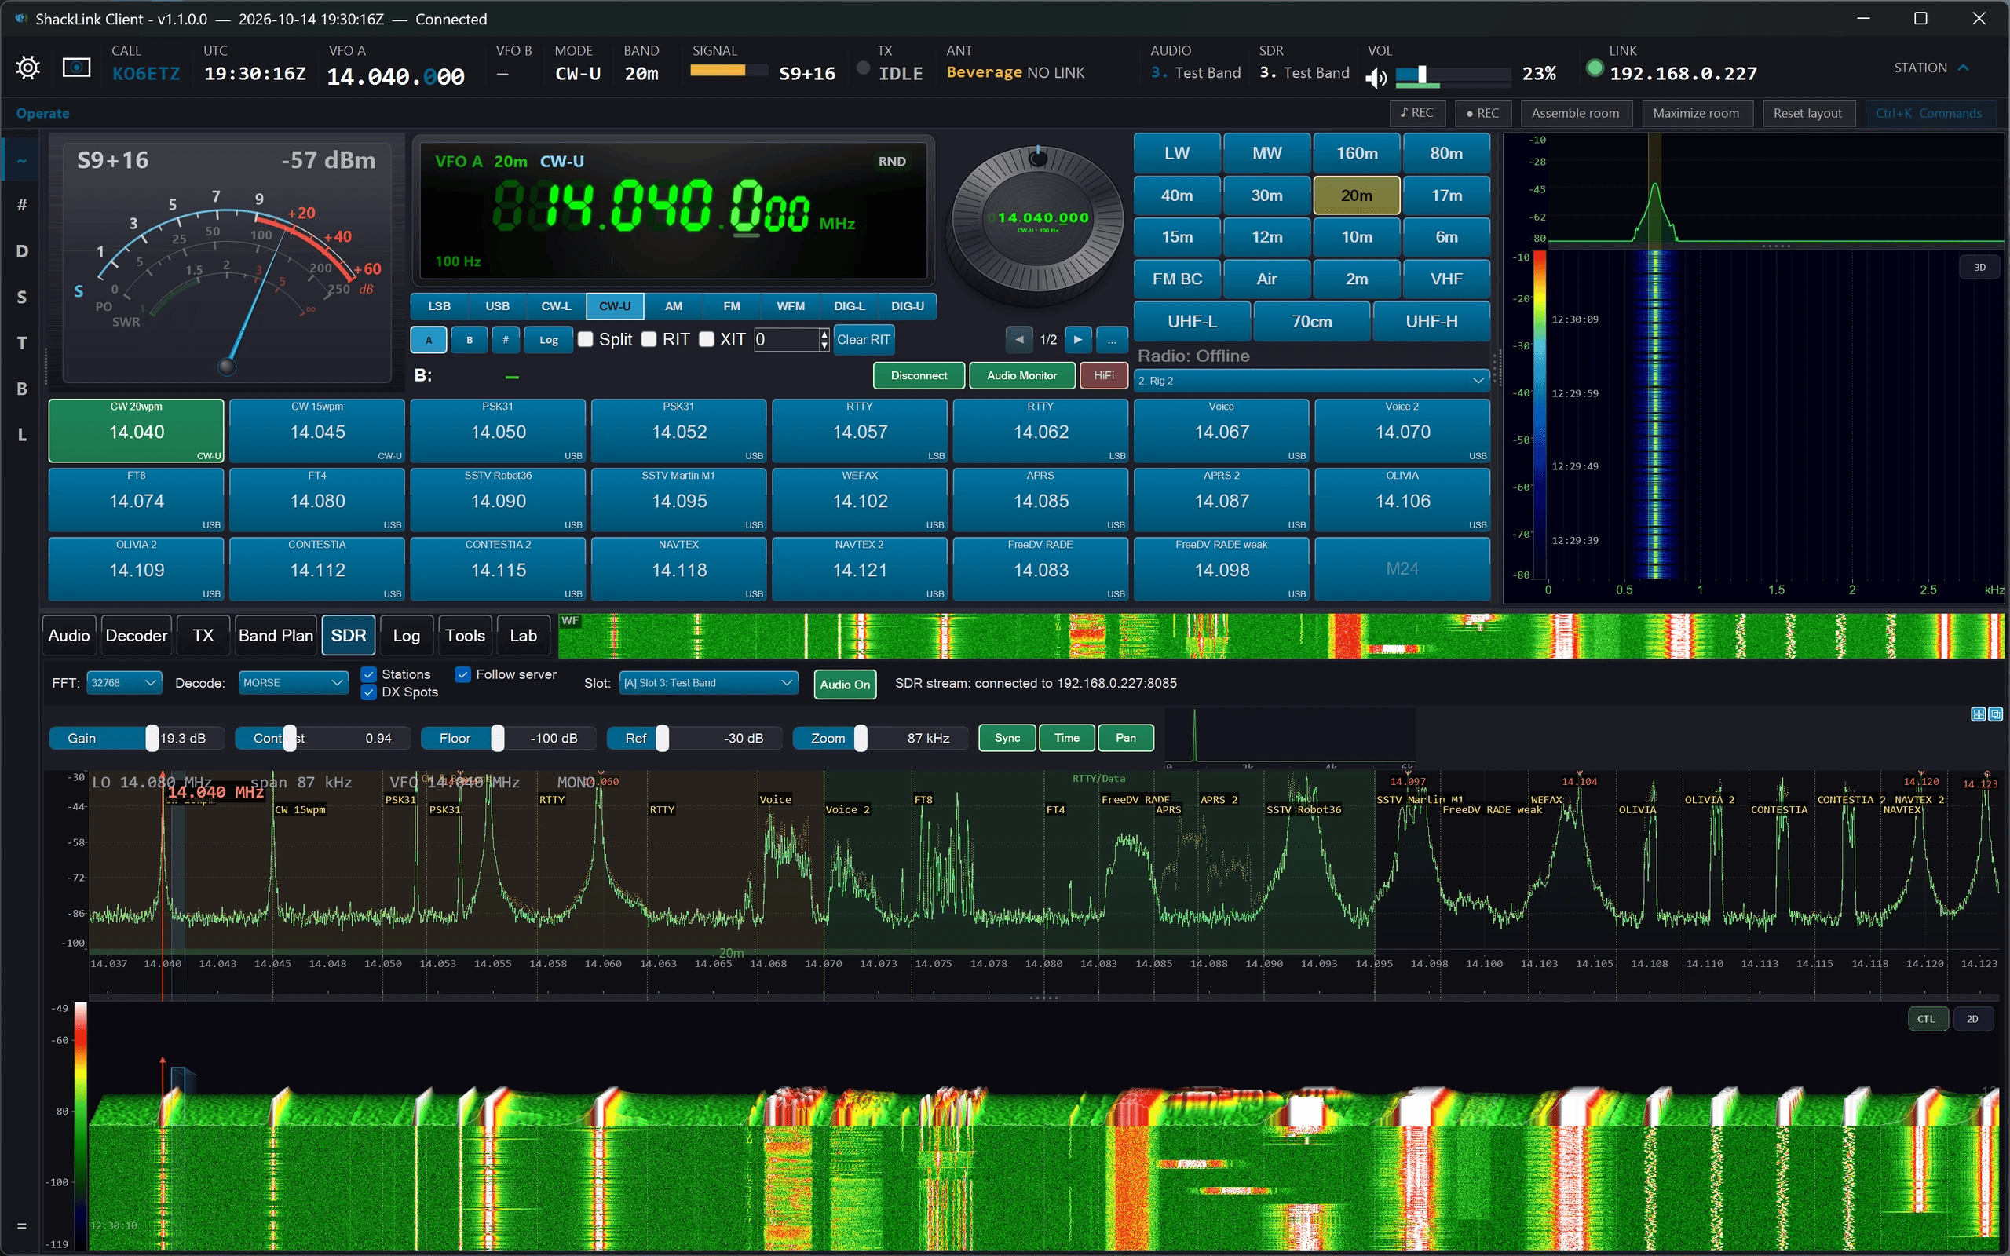Open the Decode MORSE dropdown
Viewport: 2010px width, 1256px height.
pos(293,683)
